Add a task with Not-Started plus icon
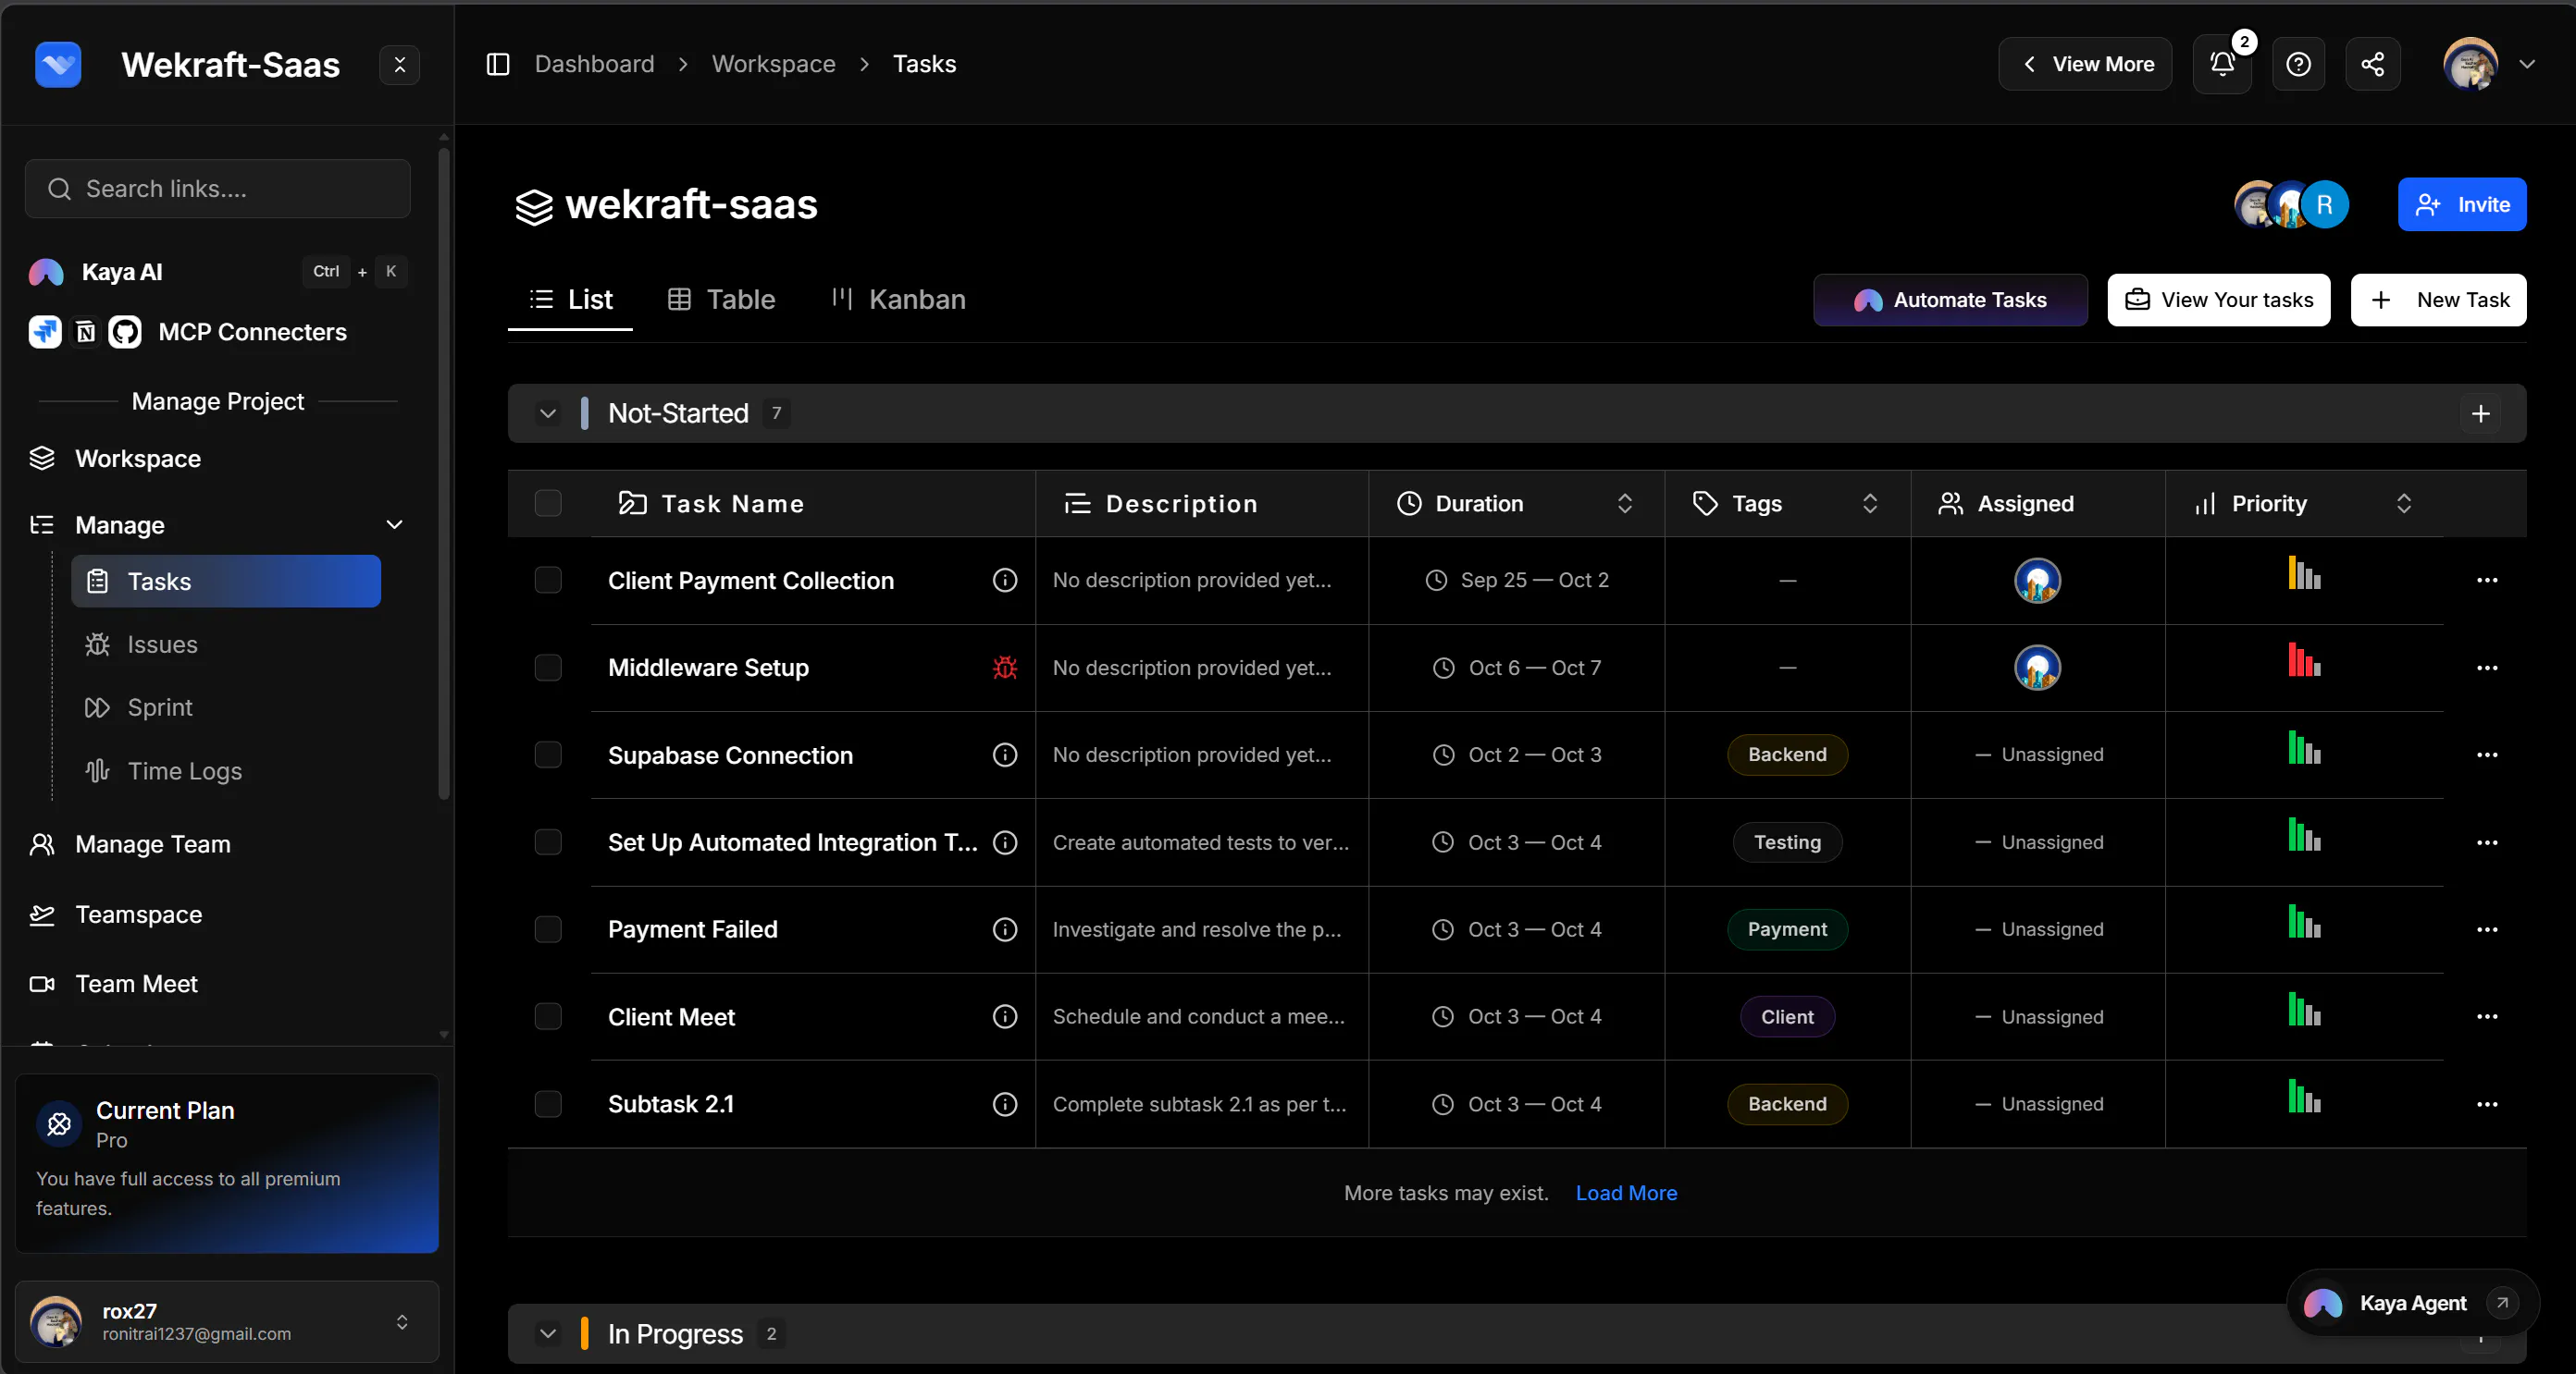The width and height of the screenshot is (2576, 1374). click(2480, 413)
